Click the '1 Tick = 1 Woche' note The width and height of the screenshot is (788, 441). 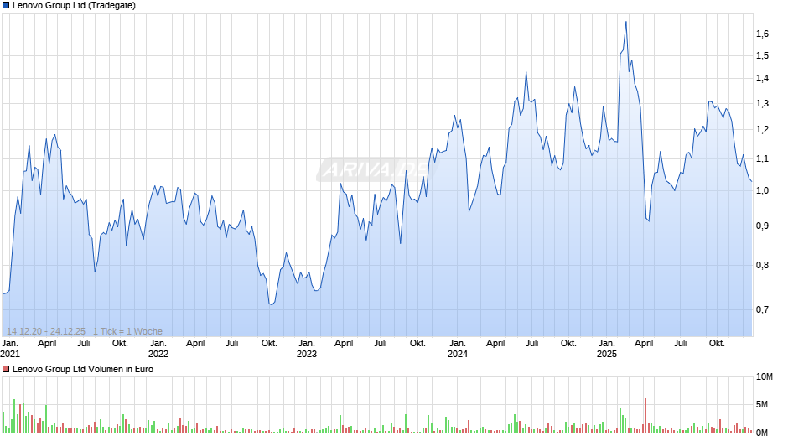pos(127,331)
